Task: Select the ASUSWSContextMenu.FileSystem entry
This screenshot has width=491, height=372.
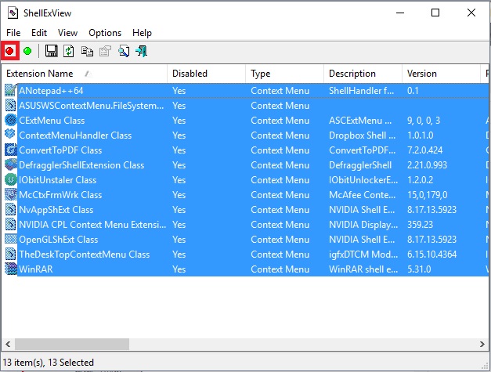Action: tap(92, 106)
